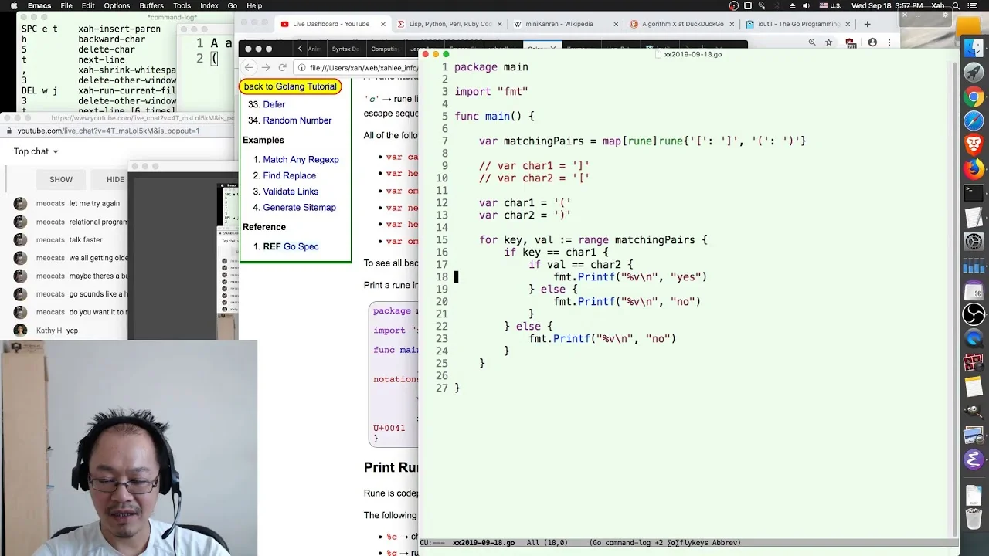This screenshot has height=556, width=989.
Task: Open the Match Any Regexp link
Action: pyautogui.click(x=301, y=159)
